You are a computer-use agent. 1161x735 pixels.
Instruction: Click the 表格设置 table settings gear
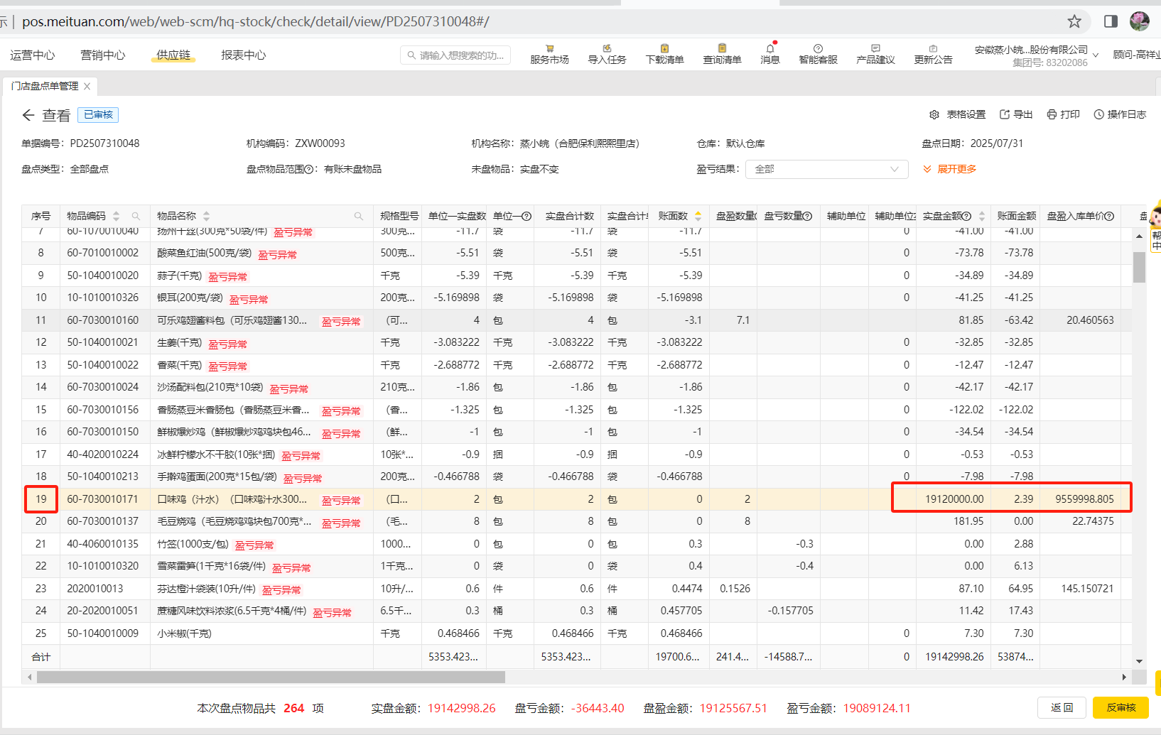coord(934,114)
